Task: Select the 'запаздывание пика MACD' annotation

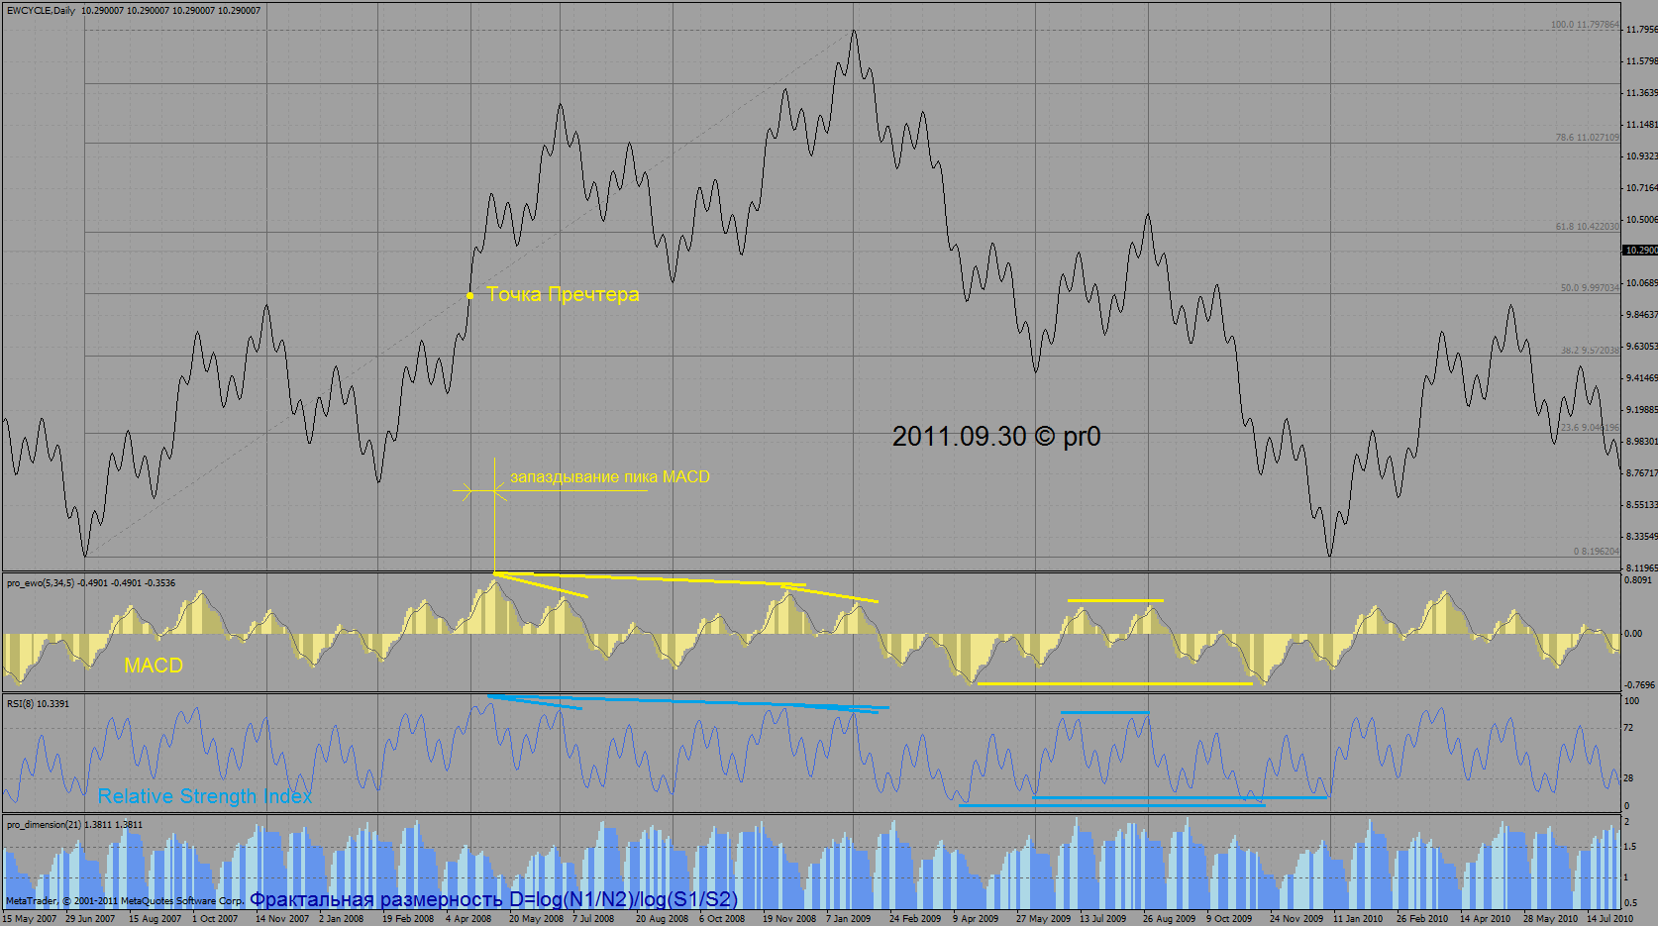Action: [609, 476]
